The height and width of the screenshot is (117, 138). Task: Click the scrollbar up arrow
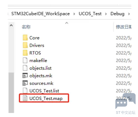click(x=11, y=25)
